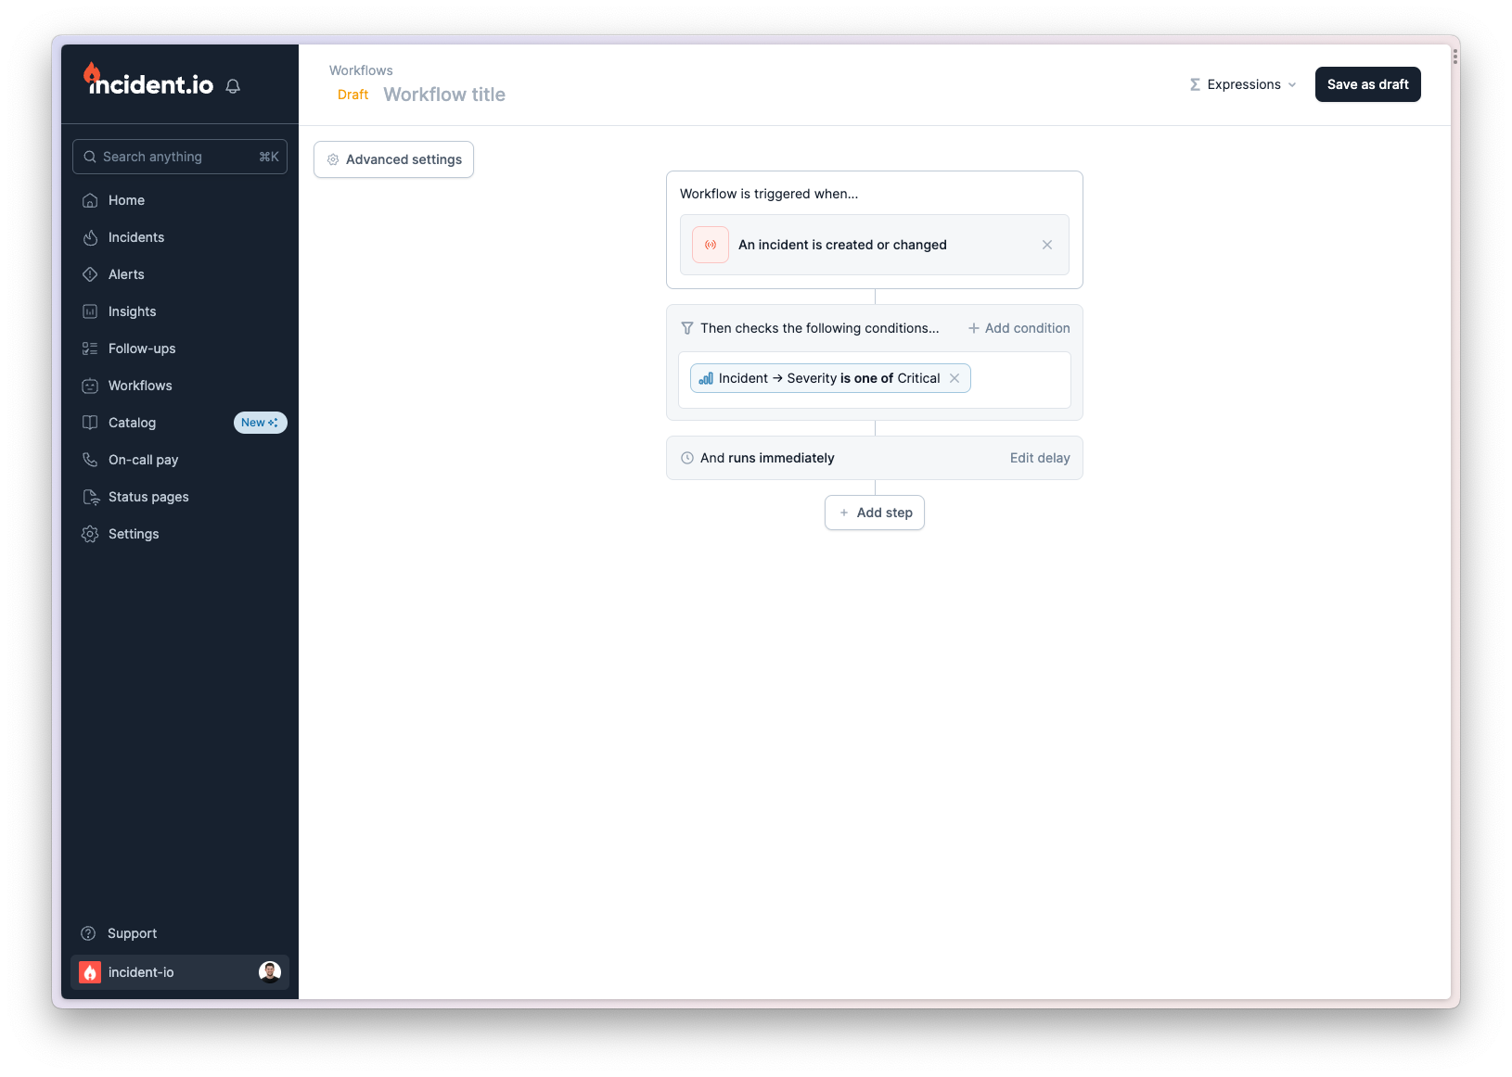Click the filter funnel icon
This screenshot has width=1512, height=1077.
687,328
